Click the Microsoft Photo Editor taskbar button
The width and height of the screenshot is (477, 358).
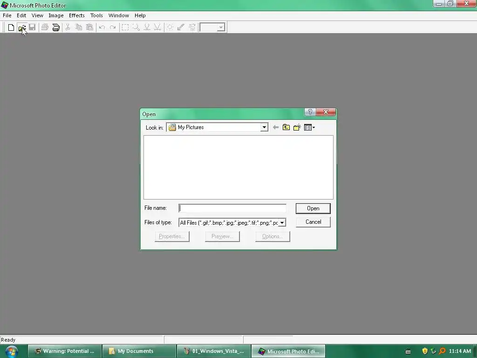tap(288, 351)
